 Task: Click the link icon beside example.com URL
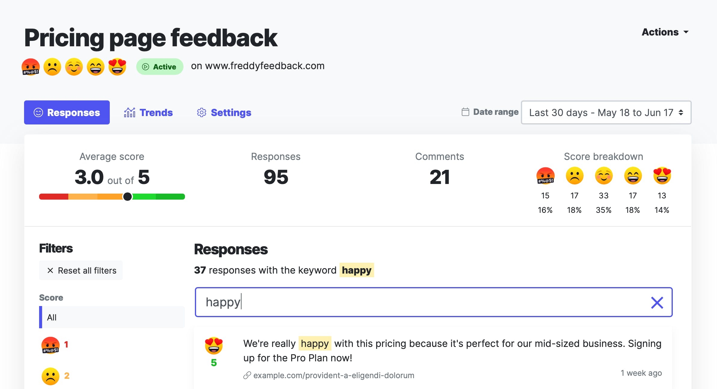[247, 375]
